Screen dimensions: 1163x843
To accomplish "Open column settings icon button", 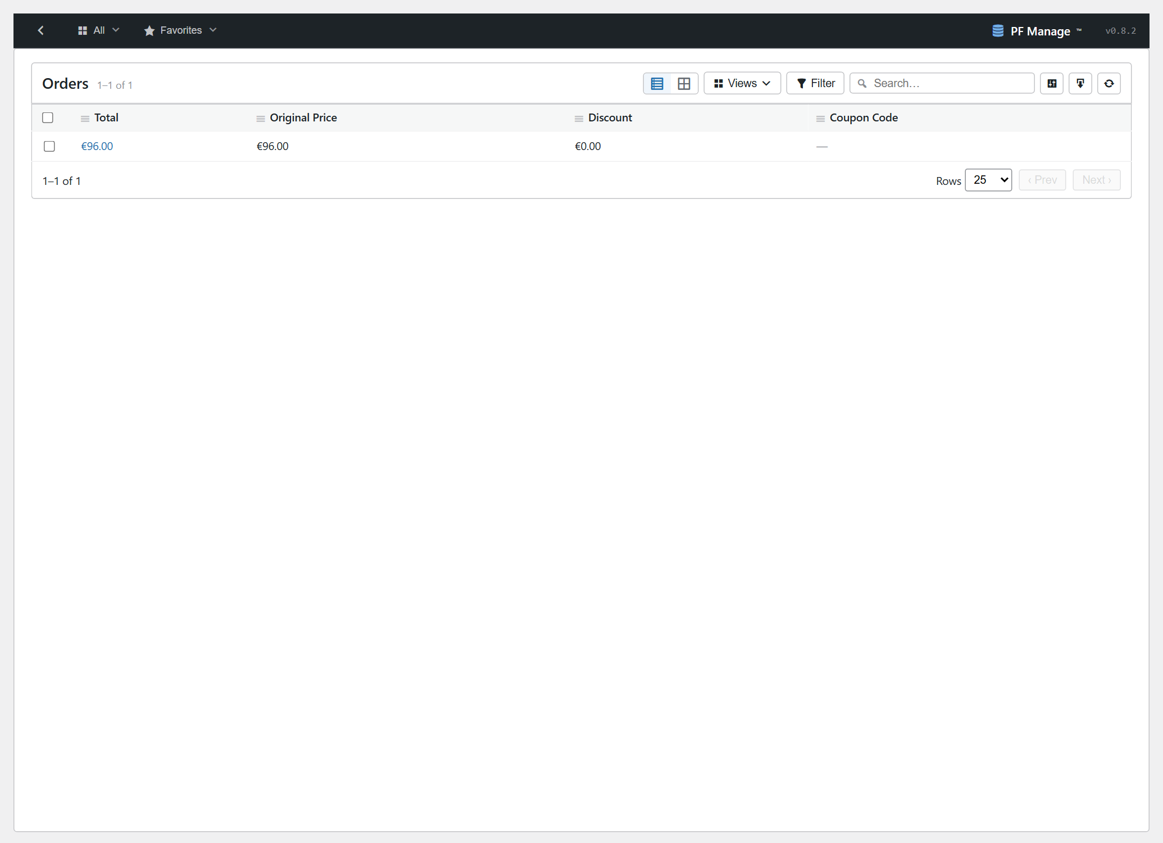I will [1052, 84].
